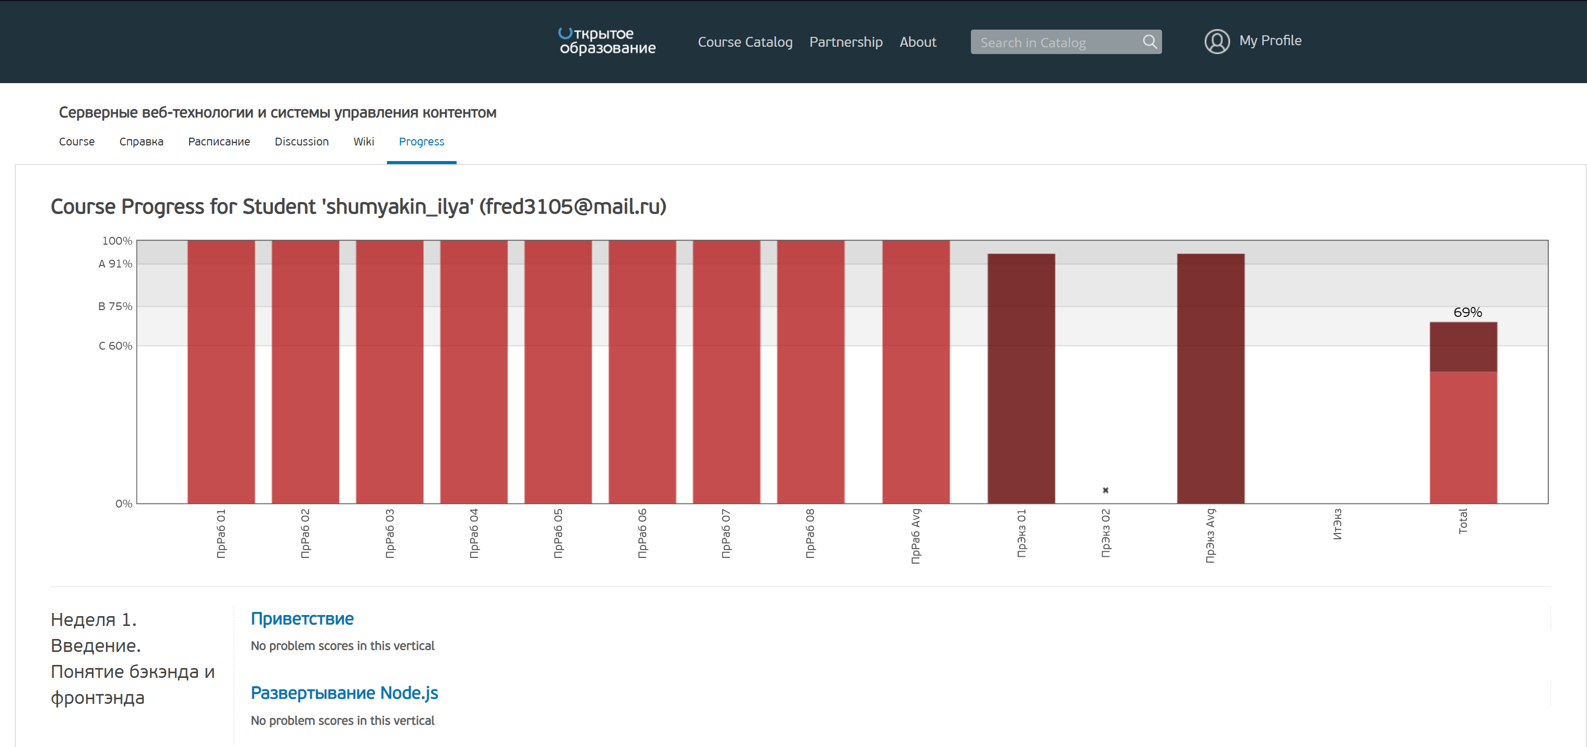Click the My Profile text link
The height and width of the screenshot is (747, 1587).
coord(1270,41)
